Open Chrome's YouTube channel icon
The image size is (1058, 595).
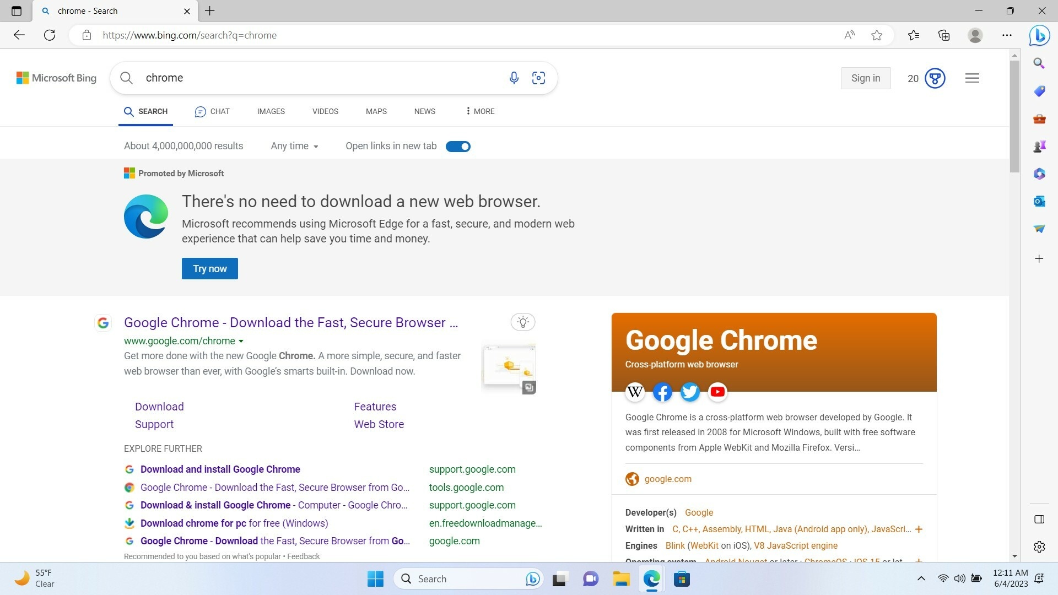tap(717, 392)
